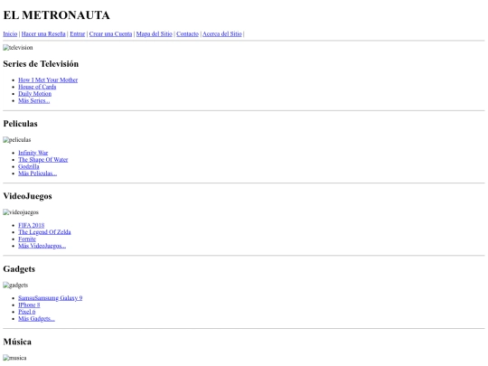This screenshot has height=366, width=488.
Task: Click the EL METRONAUTA page title
Action: pyautogui.click(x=56, y=15)
